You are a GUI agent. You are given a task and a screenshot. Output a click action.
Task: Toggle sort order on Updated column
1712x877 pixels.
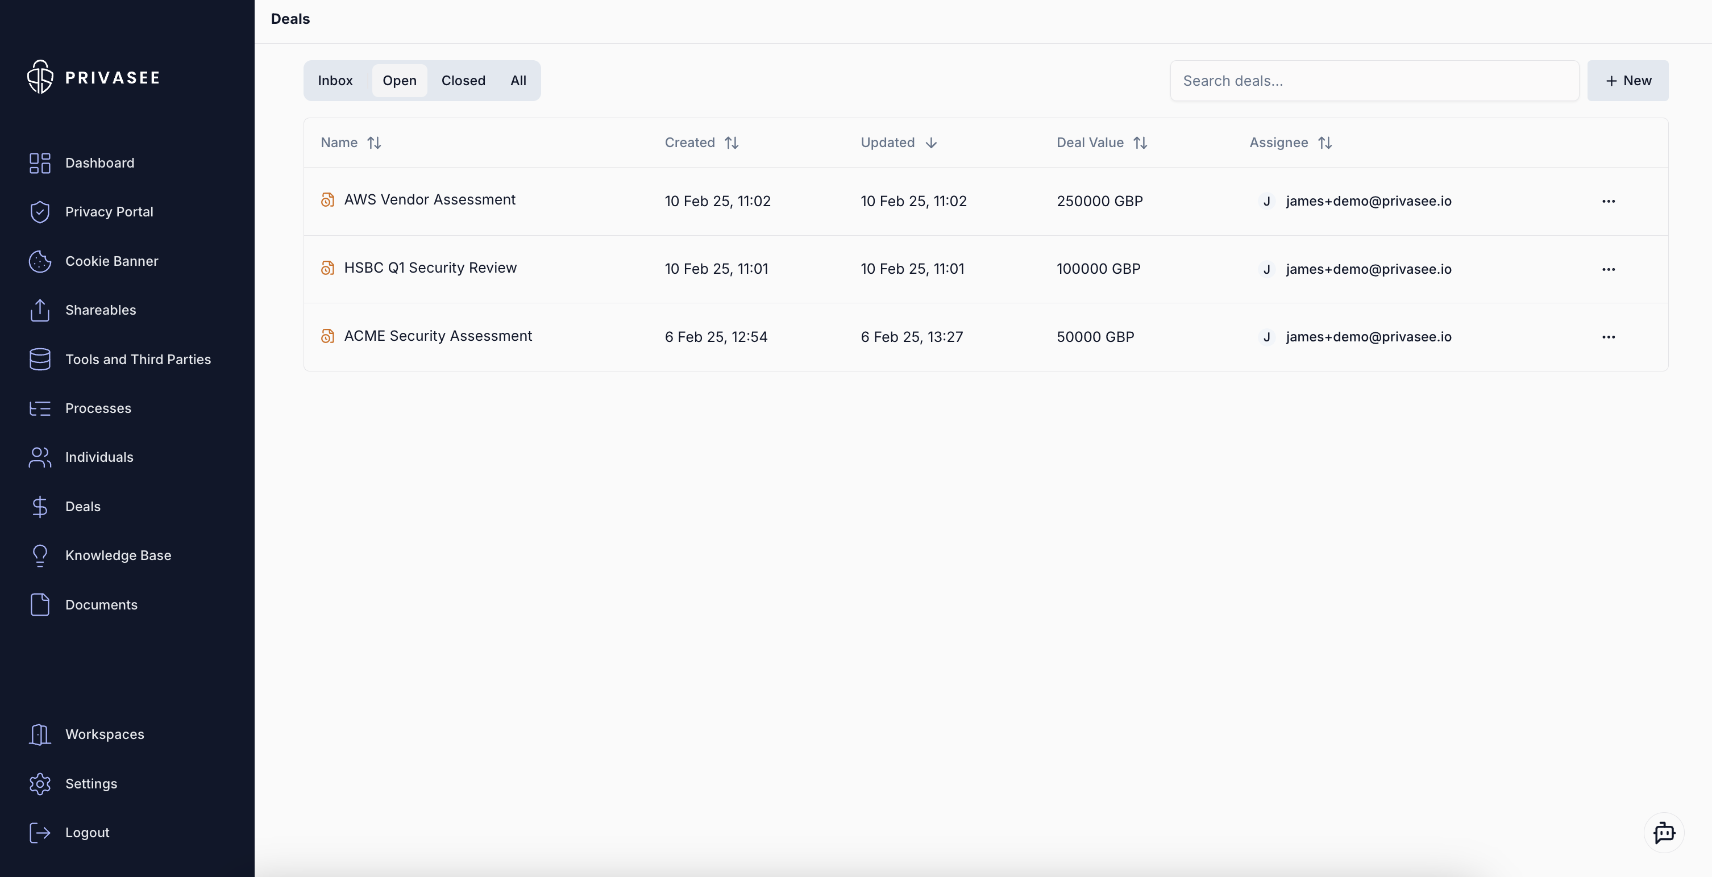tap(930, 143)
